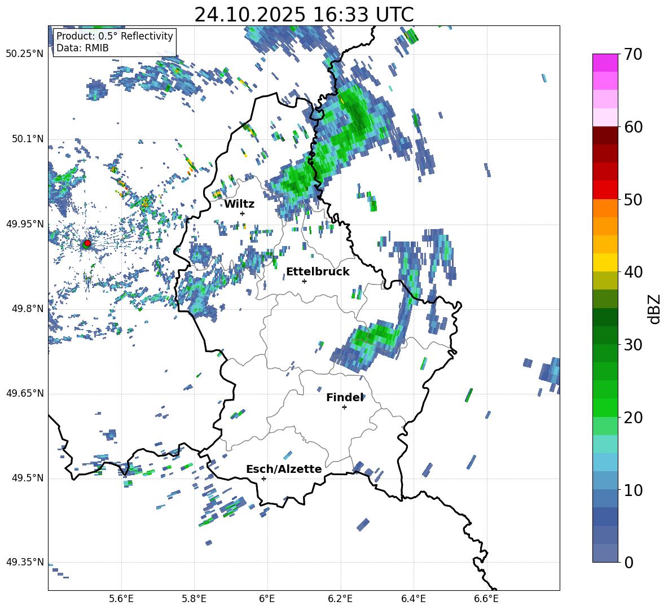Click the Ettelbruck city label
Viewport: 668px width, 610px height.
pos(318,272)
